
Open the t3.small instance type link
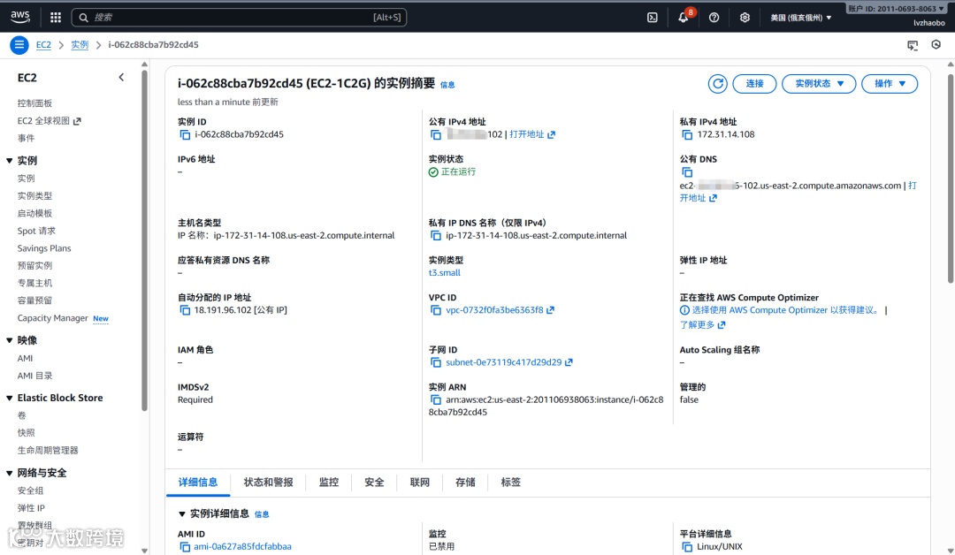point(445,273)
